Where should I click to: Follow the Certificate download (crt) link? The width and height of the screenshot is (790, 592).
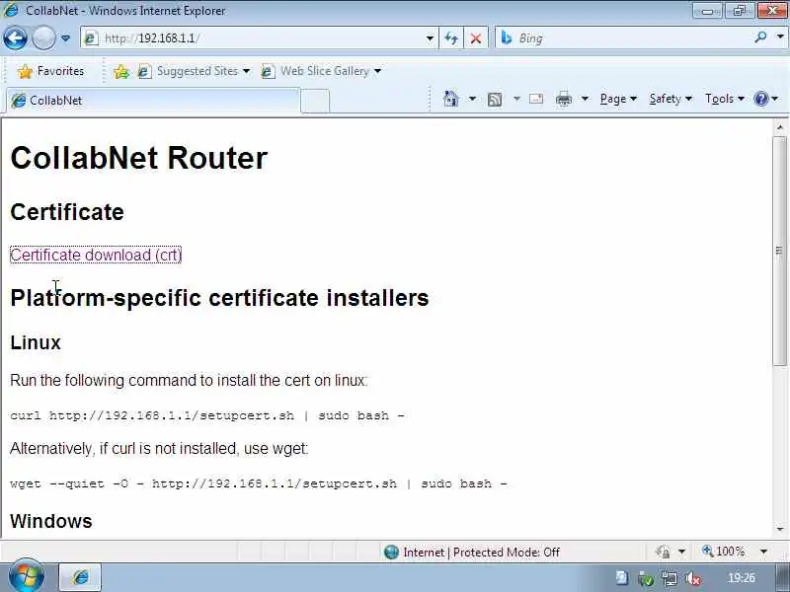click(96, 255)
